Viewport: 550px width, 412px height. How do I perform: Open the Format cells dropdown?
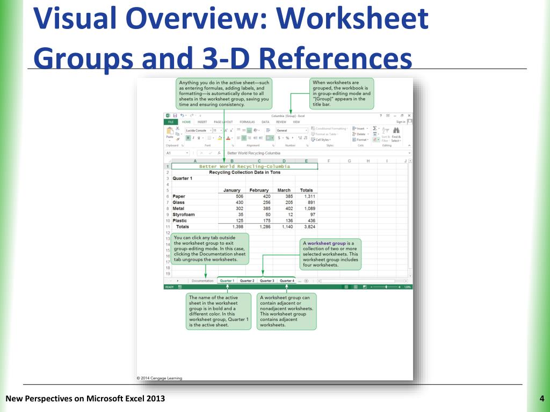click(360, 140)
